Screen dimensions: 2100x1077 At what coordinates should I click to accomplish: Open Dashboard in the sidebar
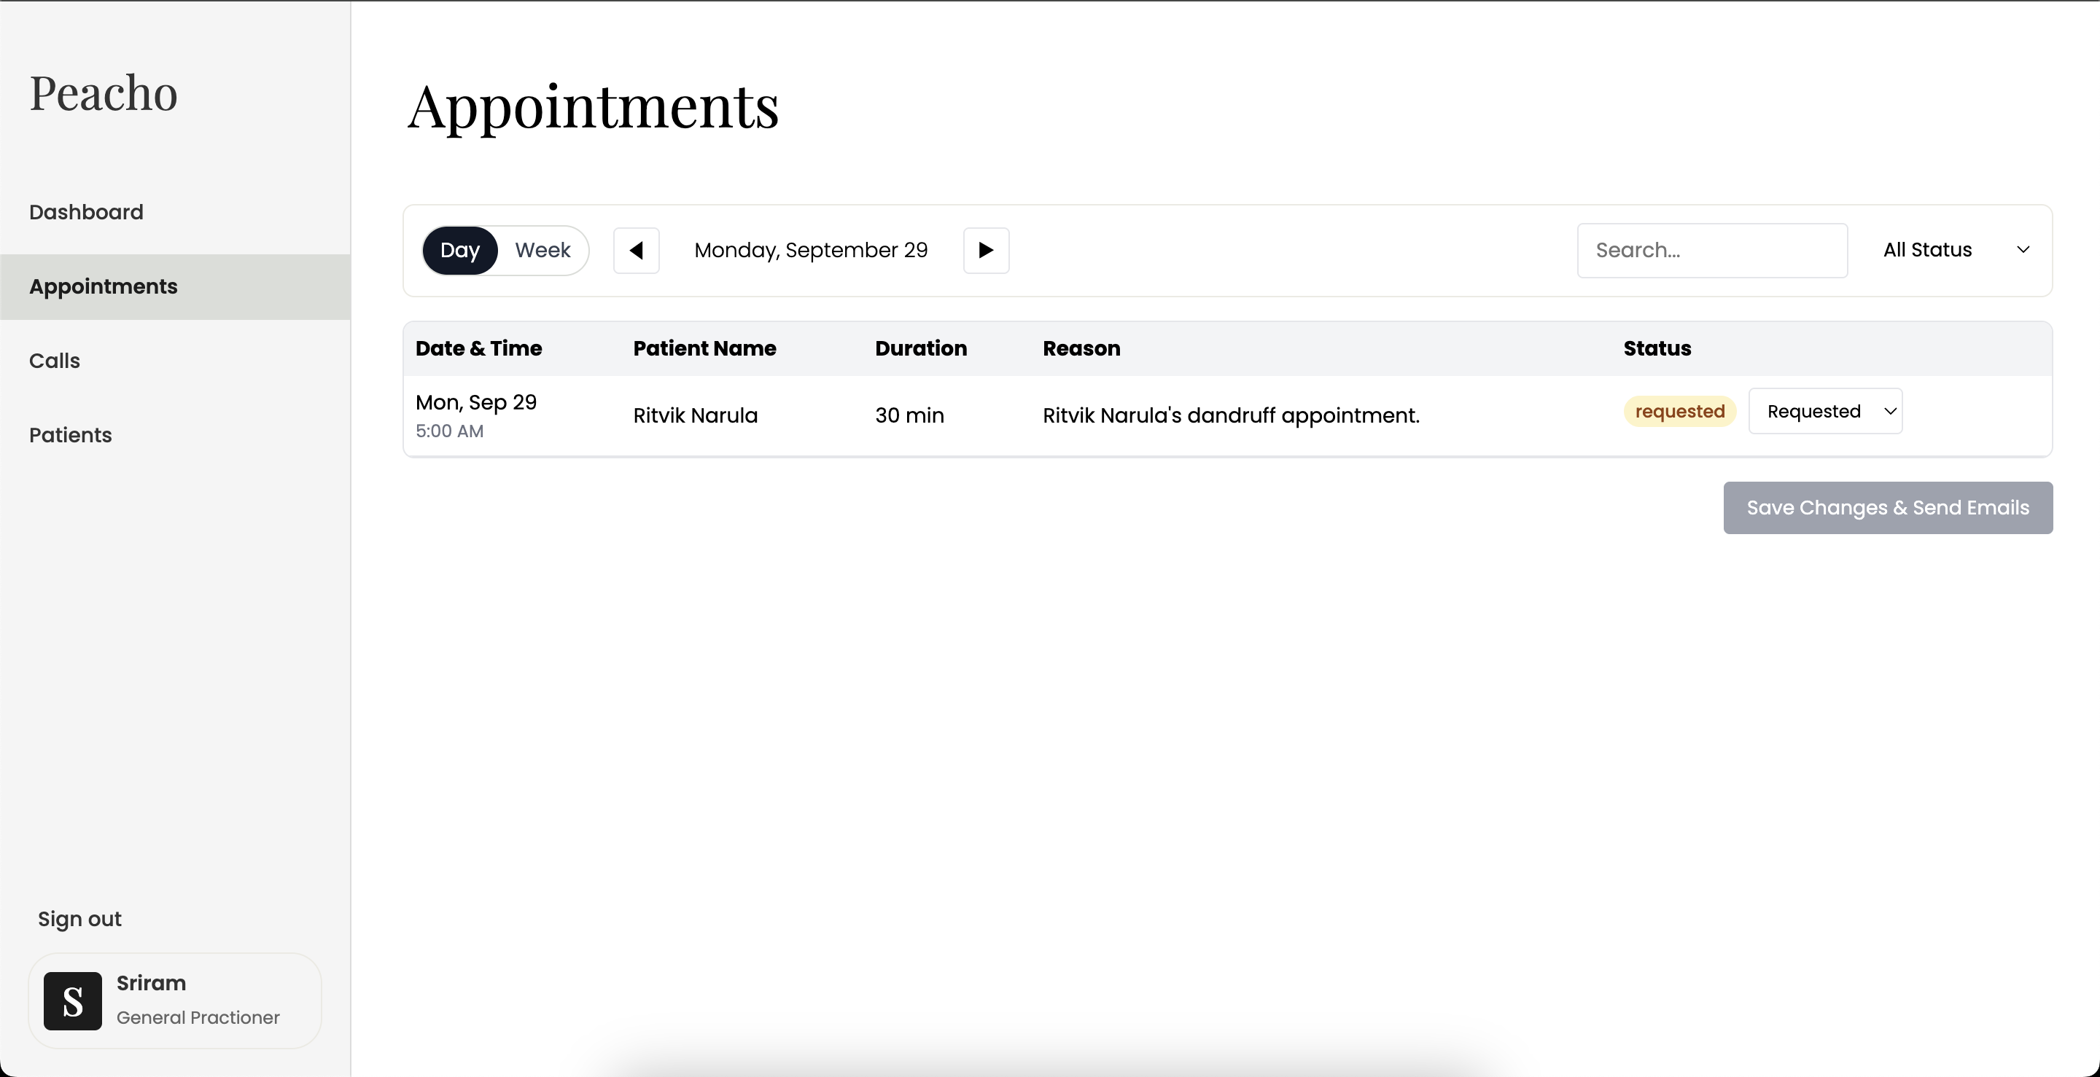pyautogui.click(x=87, y=212)
